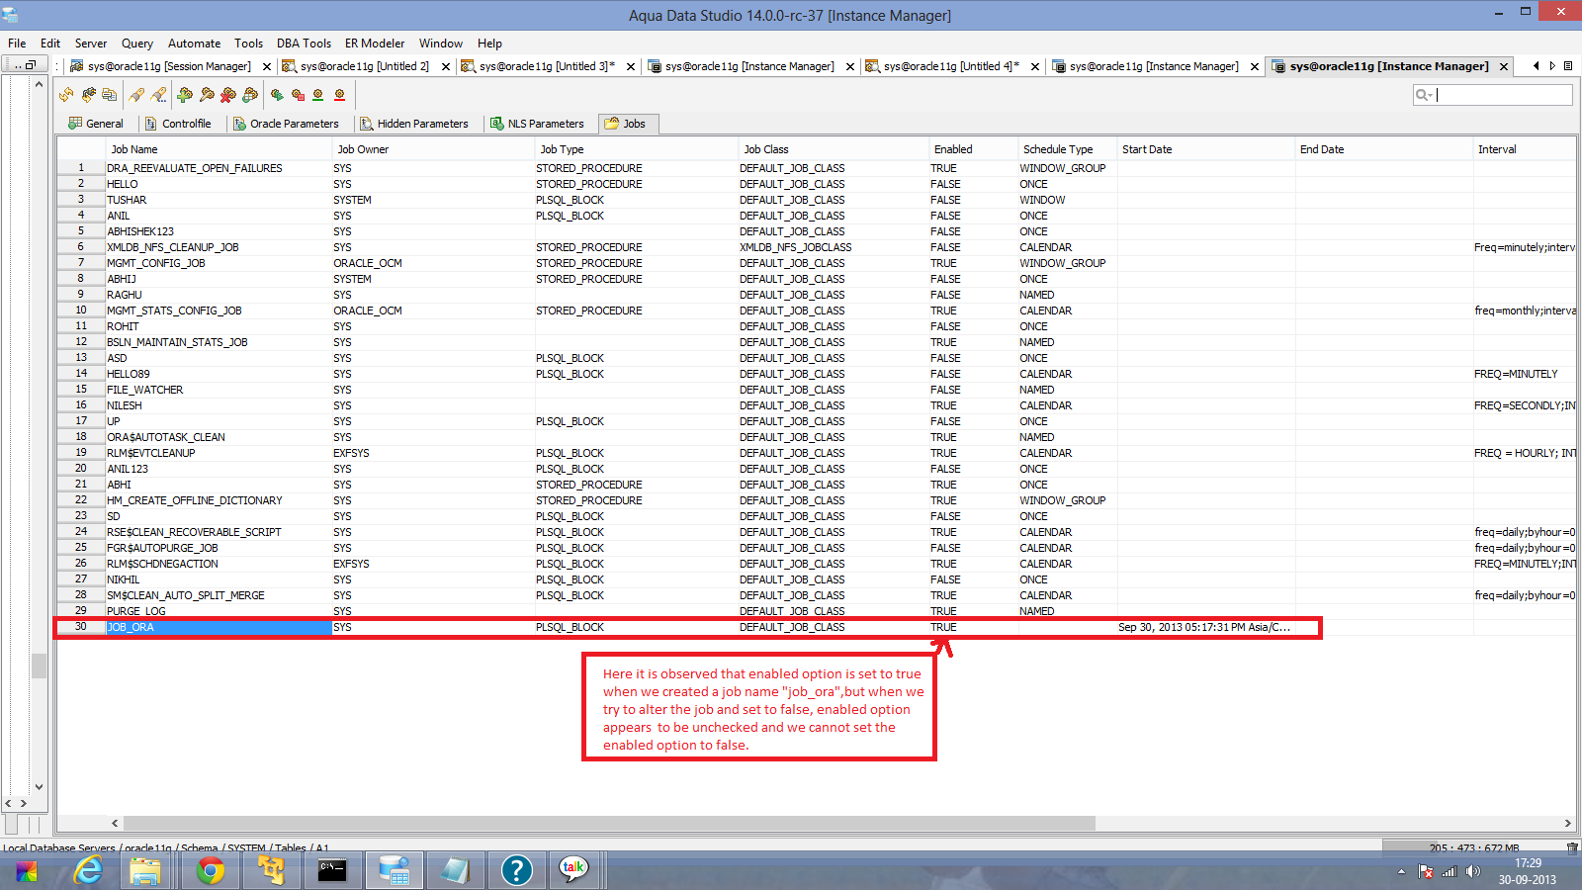Click the Aqua Data Studio taskbar icon
The height and width of the screenshot is (890, 1582).
395,870
